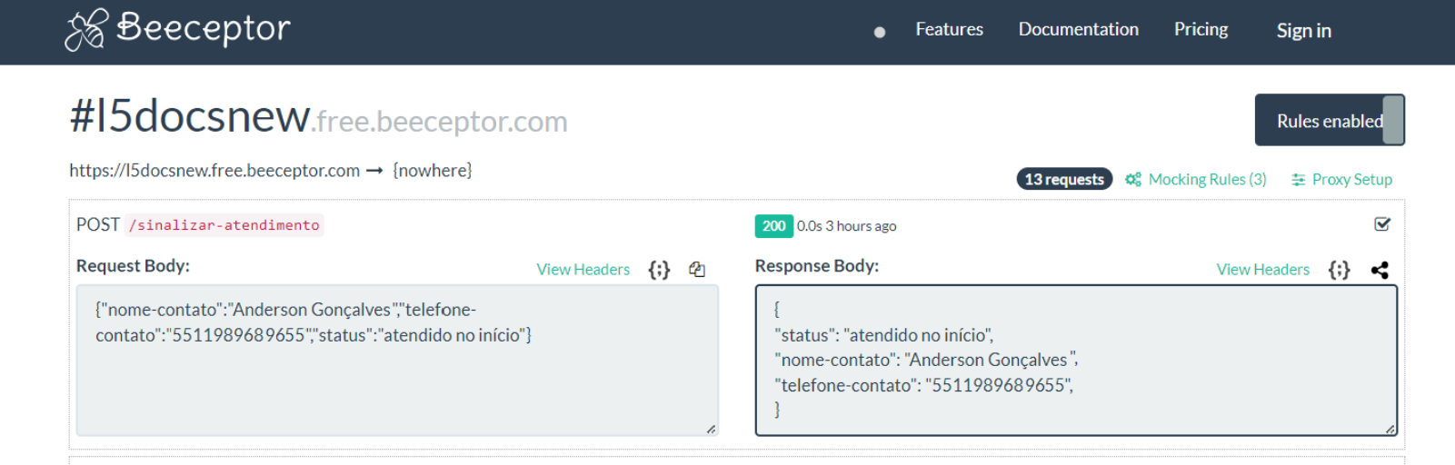The image size is (1455, 465).
Task: Show response headers via View Headers
Action: (1262, 270)
